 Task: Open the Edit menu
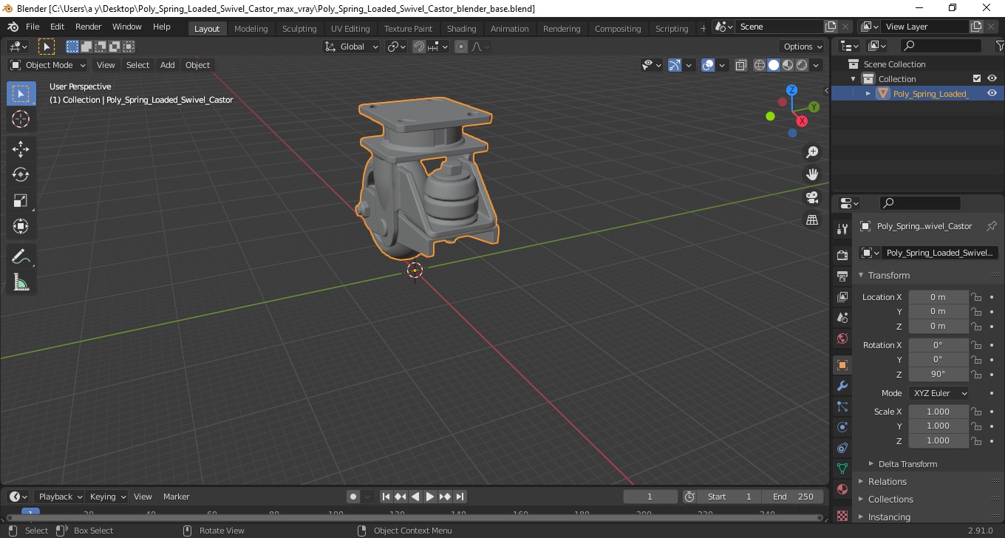pos(57,27)
